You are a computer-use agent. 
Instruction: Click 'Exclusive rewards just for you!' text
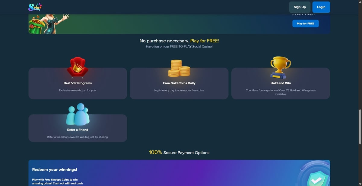click(78, 90)
